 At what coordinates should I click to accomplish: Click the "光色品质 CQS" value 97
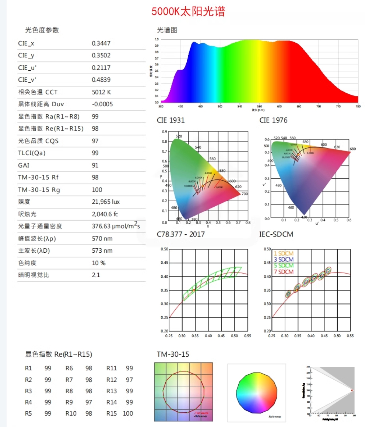point(95,141)
